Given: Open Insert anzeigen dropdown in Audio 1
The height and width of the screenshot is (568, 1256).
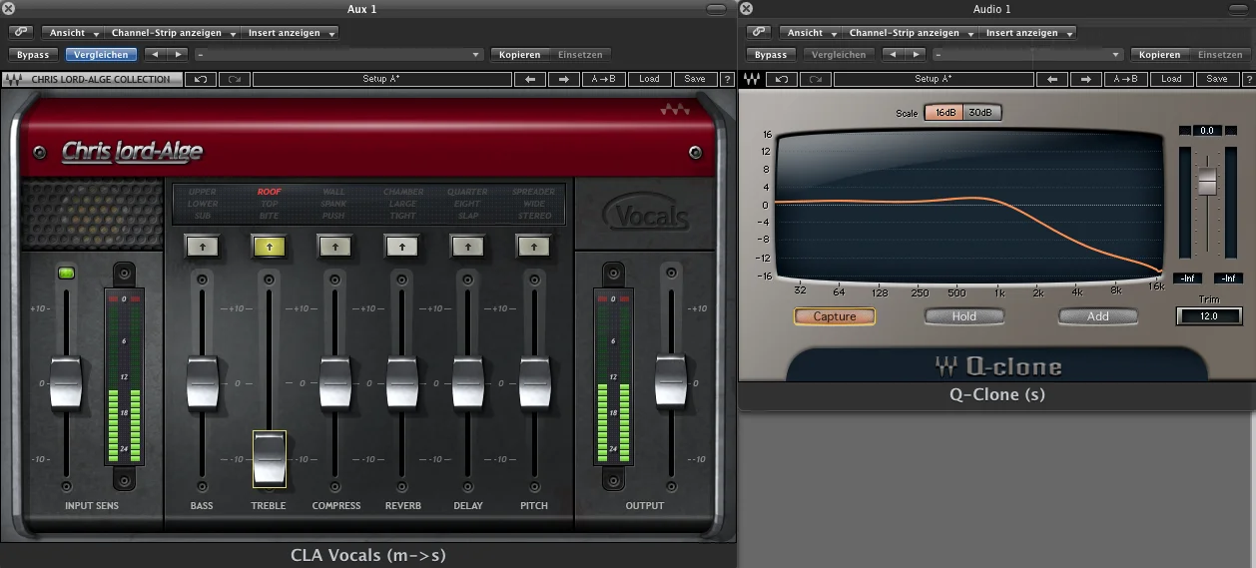Looking at the screenshot, I should point(1028,33).
